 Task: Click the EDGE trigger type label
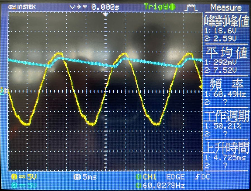tap(175, 177)
